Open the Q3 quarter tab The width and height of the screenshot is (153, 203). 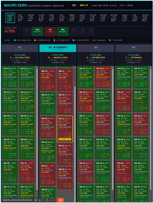point(96,48)
